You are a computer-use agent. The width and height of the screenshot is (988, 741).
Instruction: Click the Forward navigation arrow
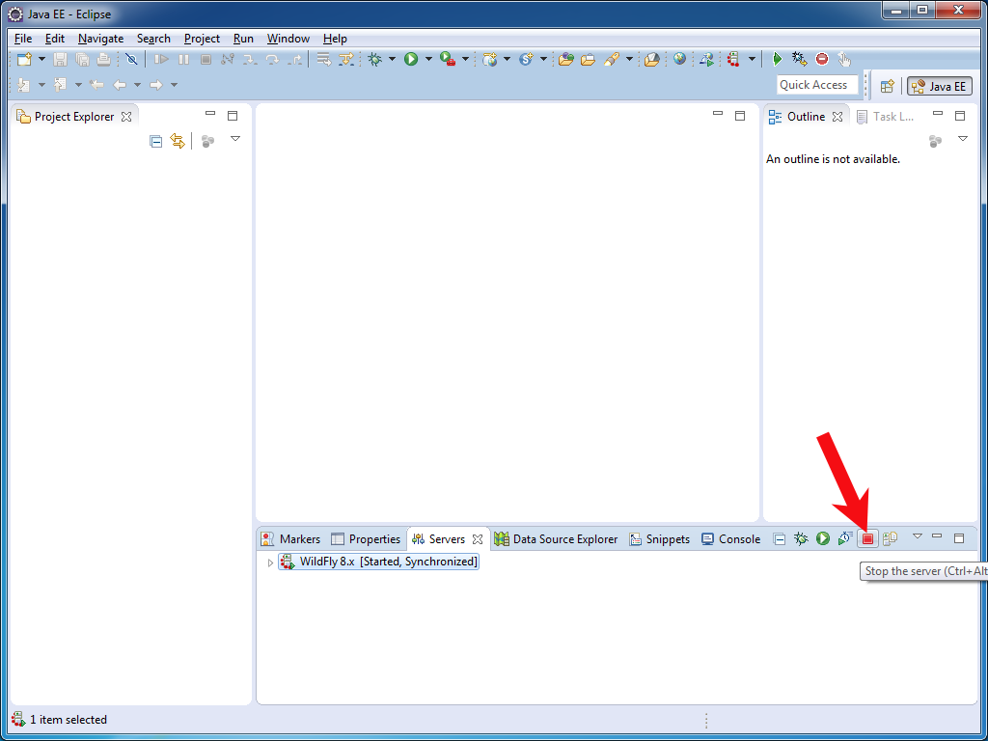pyautogui.click(x=155, y=85)
